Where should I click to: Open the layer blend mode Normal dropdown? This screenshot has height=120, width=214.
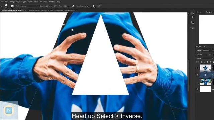205,58
